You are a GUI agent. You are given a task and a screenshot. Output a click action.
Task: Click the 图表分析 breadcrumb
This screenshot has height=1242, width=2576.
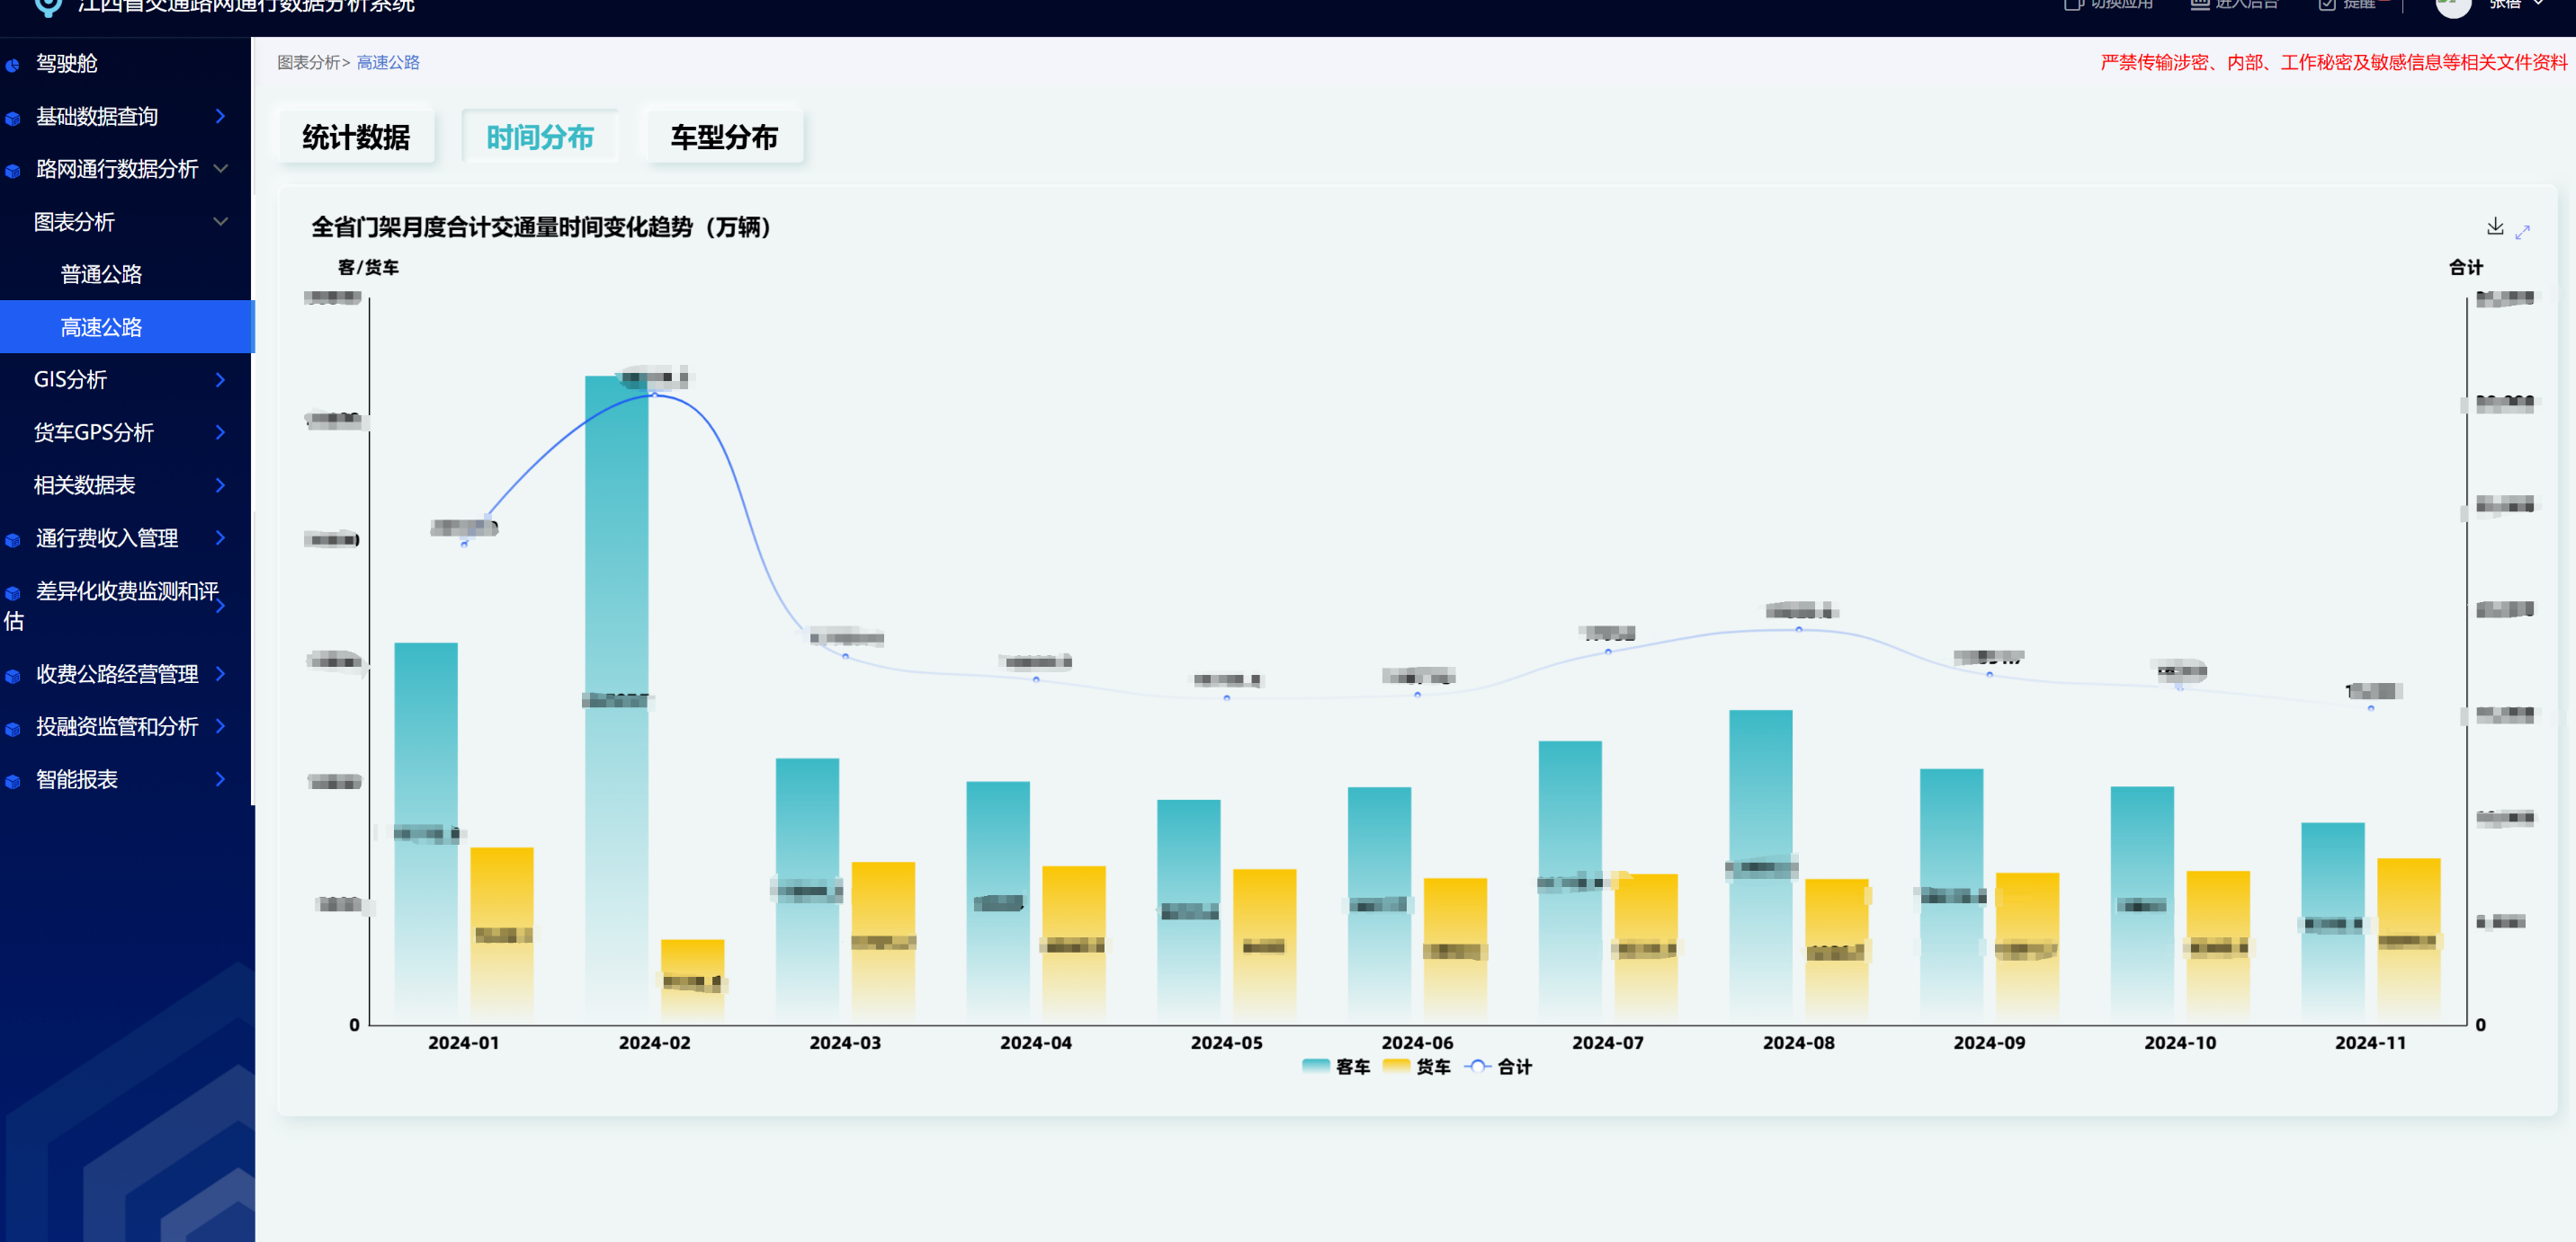[x=308, y=62]
